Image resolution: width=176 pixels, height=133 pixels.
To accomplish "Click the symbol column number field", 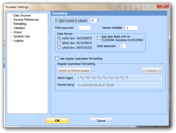I will point(94,20).
